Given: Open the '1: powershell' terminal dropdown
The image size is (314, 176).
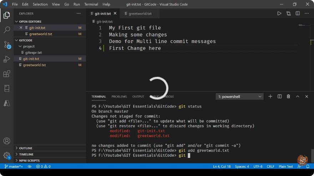Looking at the screenshot, I should pos(239,97).
